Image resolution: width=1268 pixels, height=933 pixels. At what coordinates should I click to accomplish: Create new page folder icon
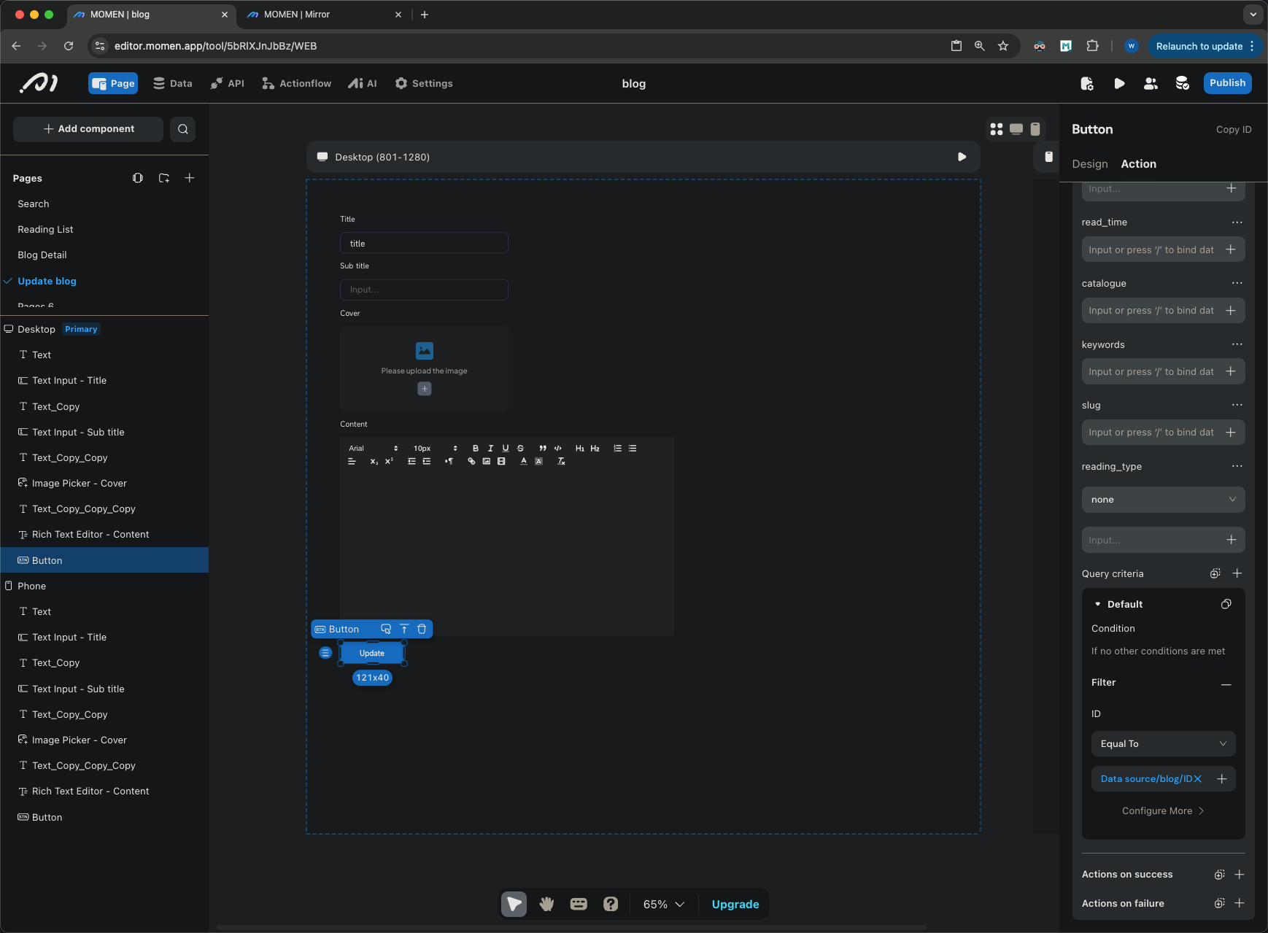[164, 178]
